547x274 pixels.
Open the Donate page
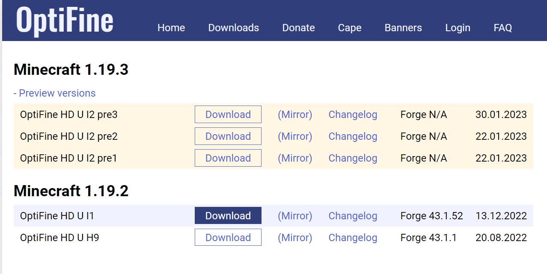pyautogui.click(x=298, y=28)
